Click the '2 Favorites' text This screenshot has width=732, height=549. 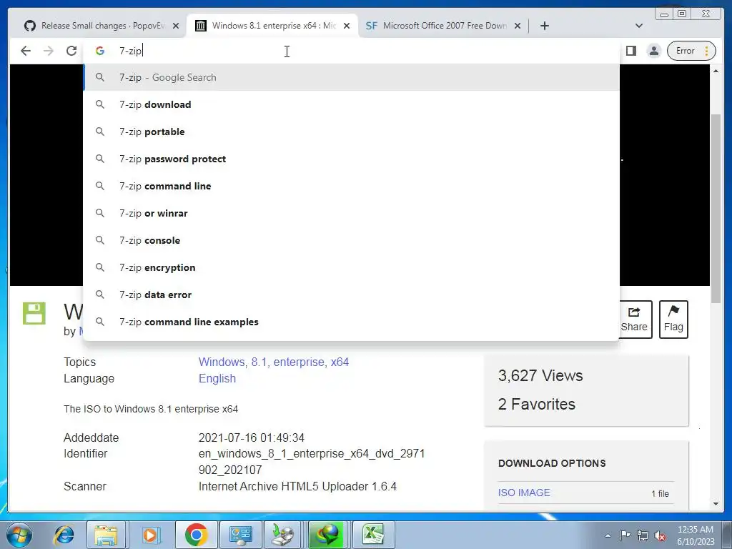(536, 404)
